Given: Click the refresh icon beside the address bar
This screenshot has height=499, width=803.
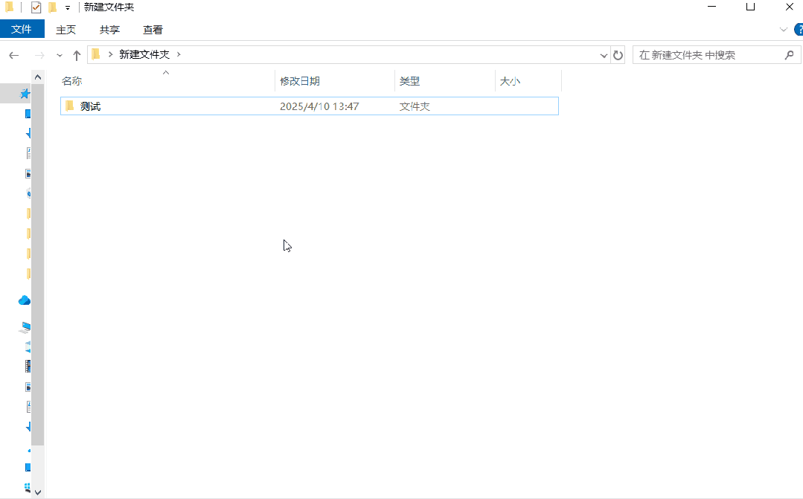Looking at the screenshot, I should pyautogui.click(x=618, y=54).
